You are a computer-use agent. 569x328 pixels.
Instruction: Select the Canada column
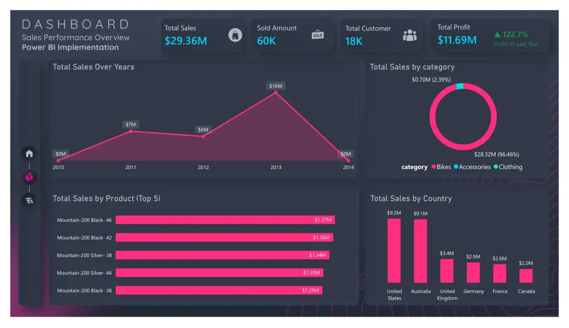(x=526, y=276)
